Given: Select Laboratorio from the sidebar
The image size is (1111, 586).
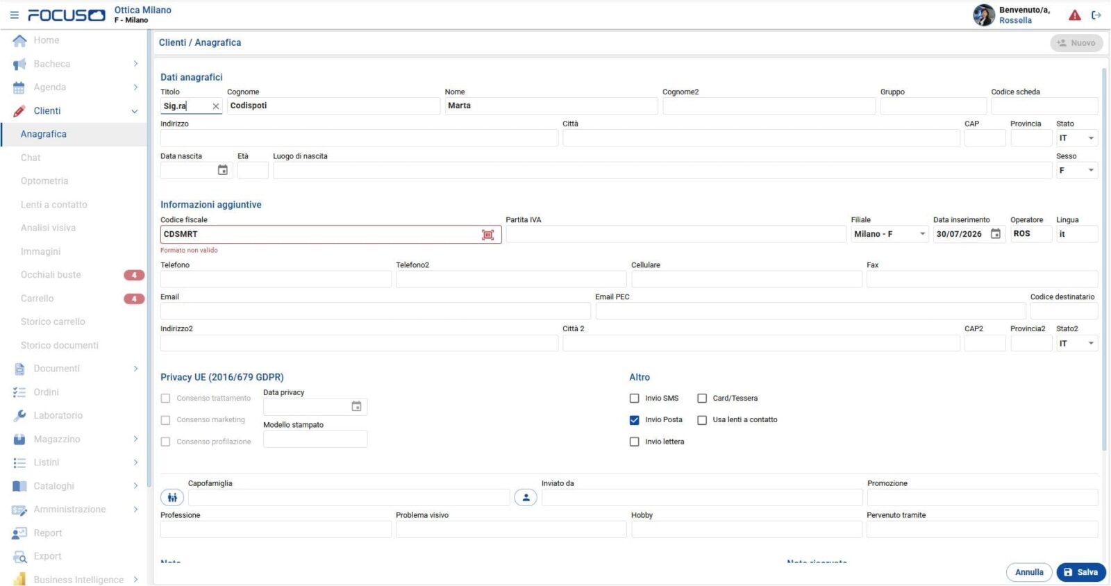Looking at the screenshot, I should pos(58,415).
